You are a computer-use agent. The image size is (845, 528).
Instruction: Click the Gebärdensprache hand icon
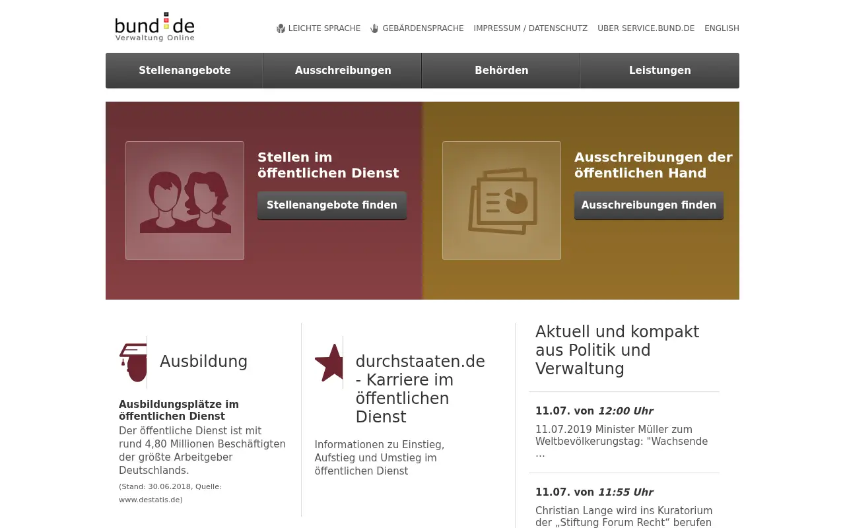(374, 28)
